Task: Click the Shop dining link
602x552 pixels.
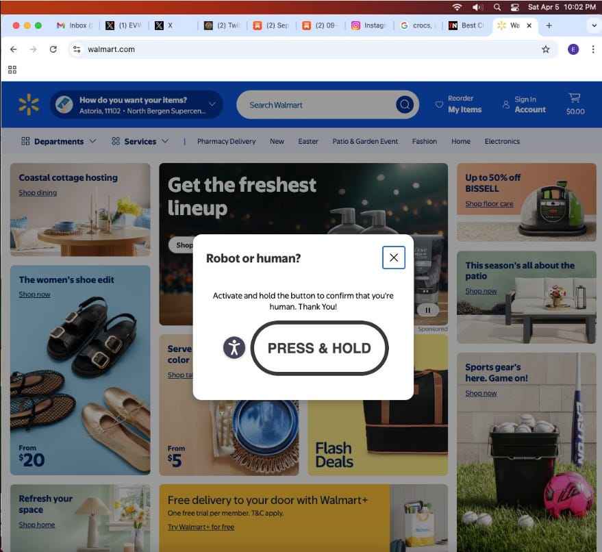Action: pyautogui.click(x=38, y=192)
